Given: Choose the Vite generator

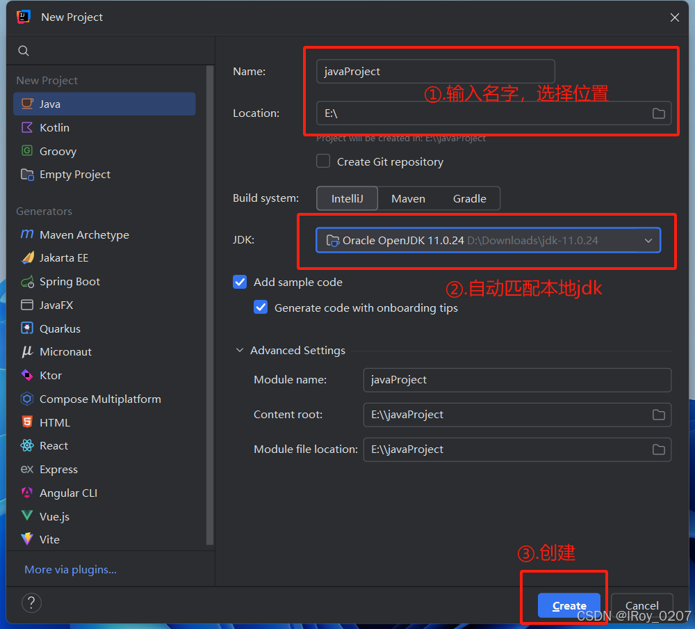Looking at the screenshot, I should [104, 539].
